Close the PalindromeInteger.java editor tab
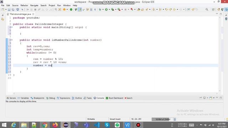The height and width of the screenshot is (128, 228). (33, 14)
